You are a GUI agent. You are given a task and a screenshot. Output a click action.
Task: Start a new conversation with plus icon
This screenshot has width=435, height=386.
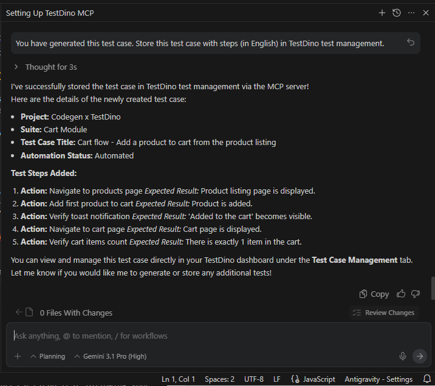[x=382, y=13]
